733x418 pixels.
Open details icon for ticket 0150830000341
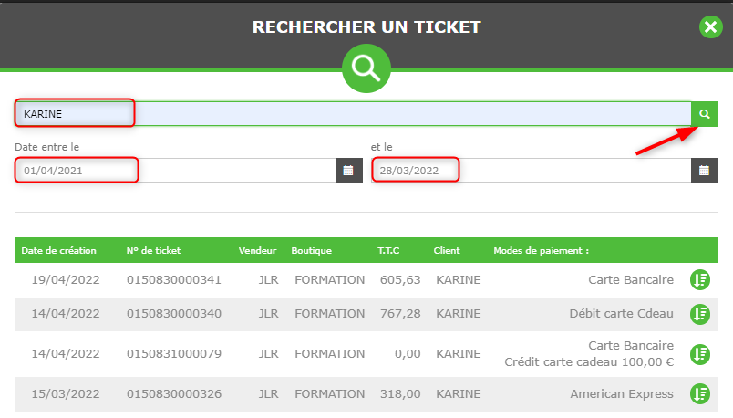coord(700,280)
